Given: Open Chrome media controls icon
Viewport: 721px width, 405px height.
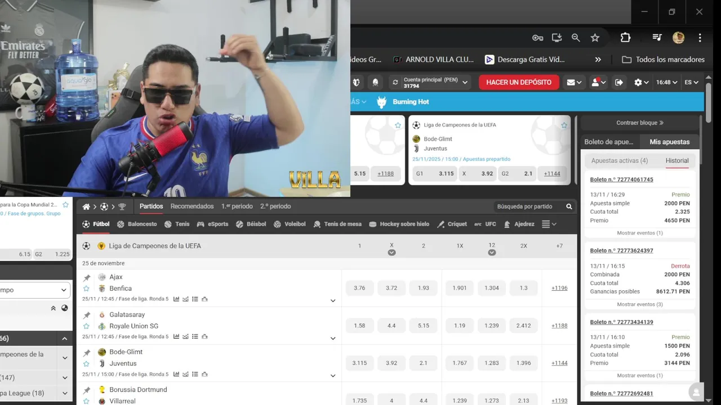Looking at the screenshot, I should (657, 38).
